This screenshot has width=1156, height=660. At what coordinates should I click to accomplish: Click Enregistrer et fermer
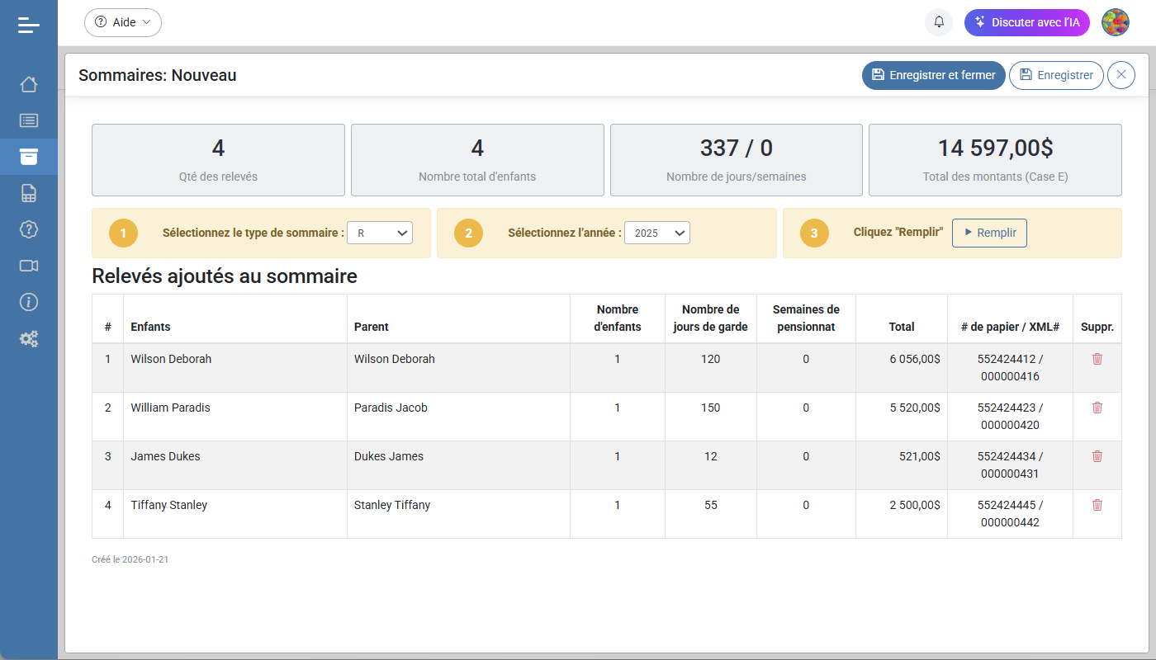click(933, 75)
